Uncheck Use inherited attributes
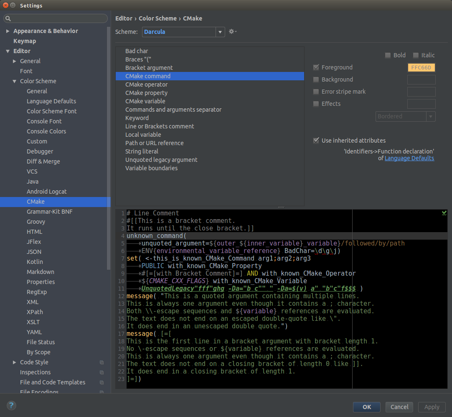Screen dimensions: 452x417 pyautogui.click(x=316, y=141)
